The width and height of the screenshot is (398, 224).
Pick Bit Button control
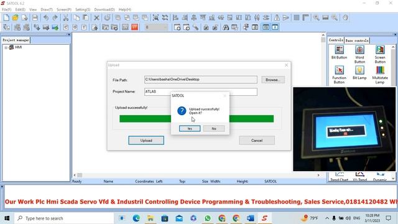[339, 52]
